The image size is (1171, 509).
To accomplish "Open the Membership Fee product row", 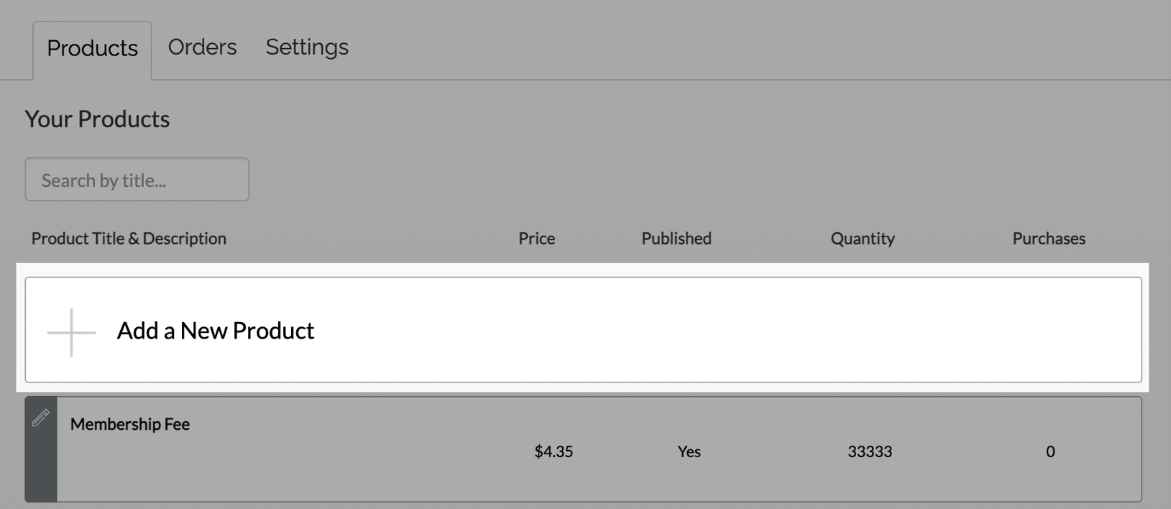I will coord(503,449).
